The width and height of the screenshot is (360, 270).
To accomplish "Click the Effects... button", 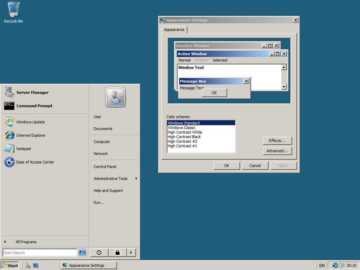I will (x=277, y=140).
